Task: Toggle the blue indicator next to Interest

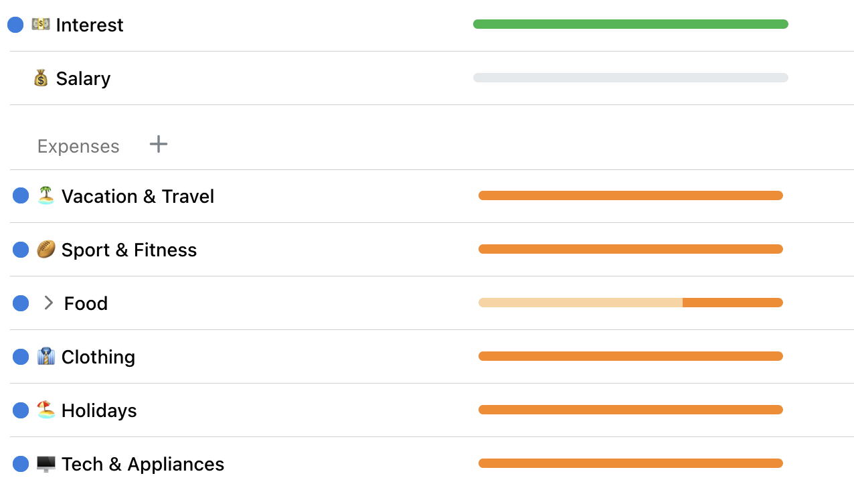Action: (15, 24)
